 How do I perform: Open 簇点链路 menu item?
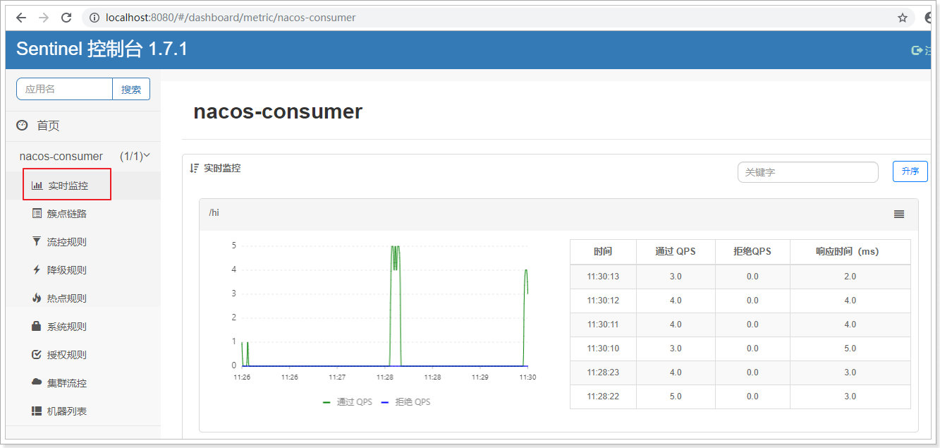[67, 214]
